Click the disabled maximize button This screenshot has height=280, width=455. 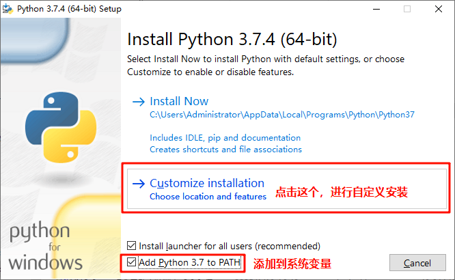(x=407, y=10)
